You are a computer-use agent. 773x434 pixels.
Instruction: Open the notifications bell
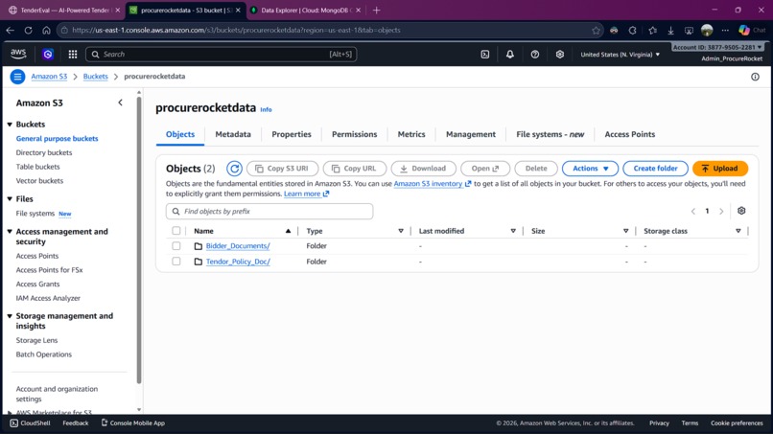[510, 55]
